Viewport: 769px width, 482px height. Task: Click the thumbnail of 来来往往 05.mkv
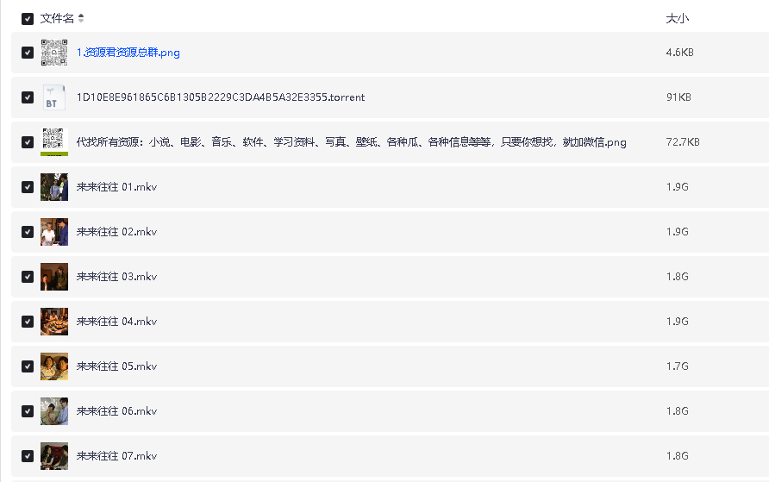(x=53, y=366)
